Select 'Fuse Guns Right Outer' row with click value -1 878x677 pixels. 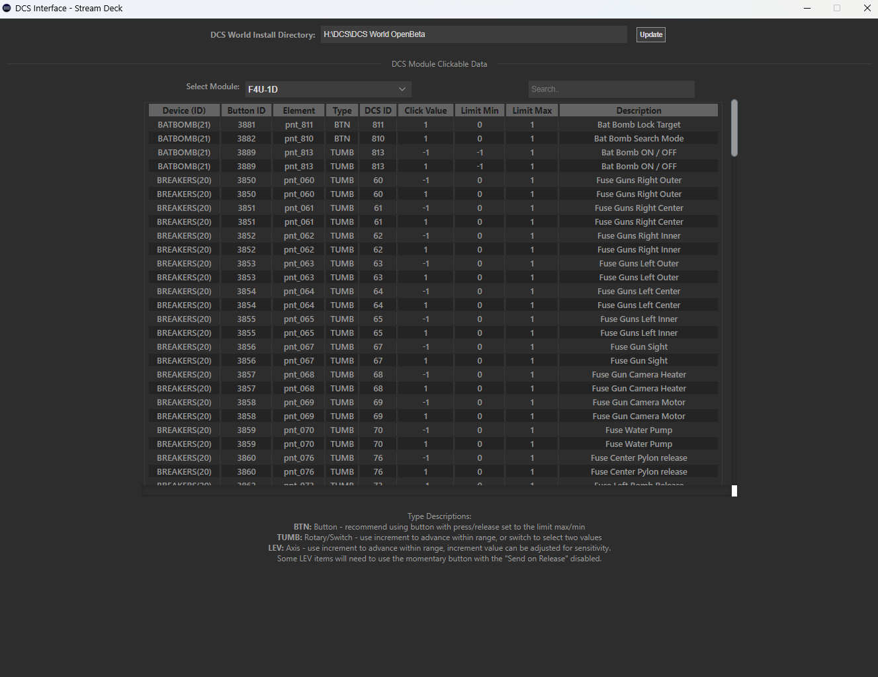433,180
